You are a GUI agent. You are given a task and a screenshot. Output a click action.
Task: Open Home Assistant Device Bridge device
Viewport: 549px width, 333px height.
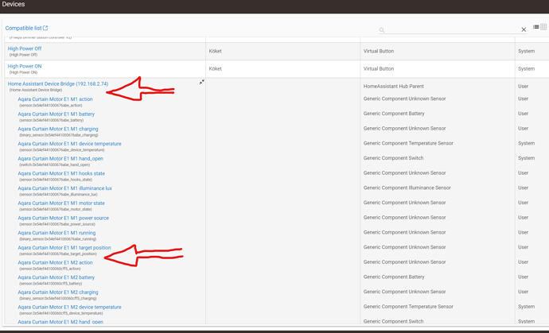(57, 84)
